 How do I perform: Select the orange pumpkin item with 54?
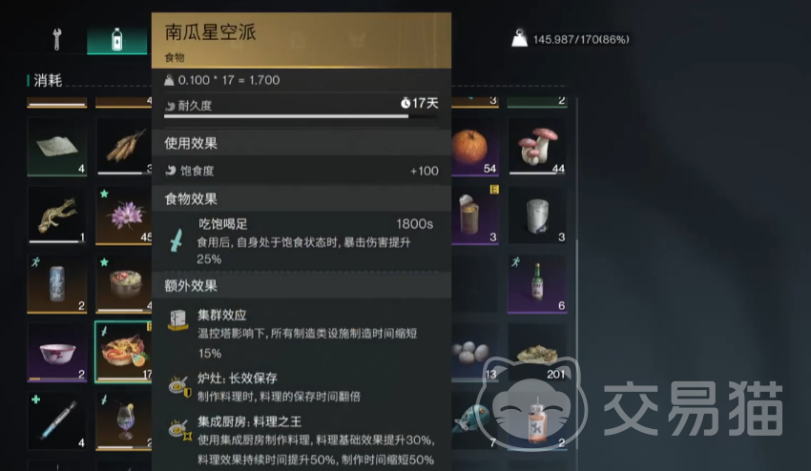[x=475, y=147]
